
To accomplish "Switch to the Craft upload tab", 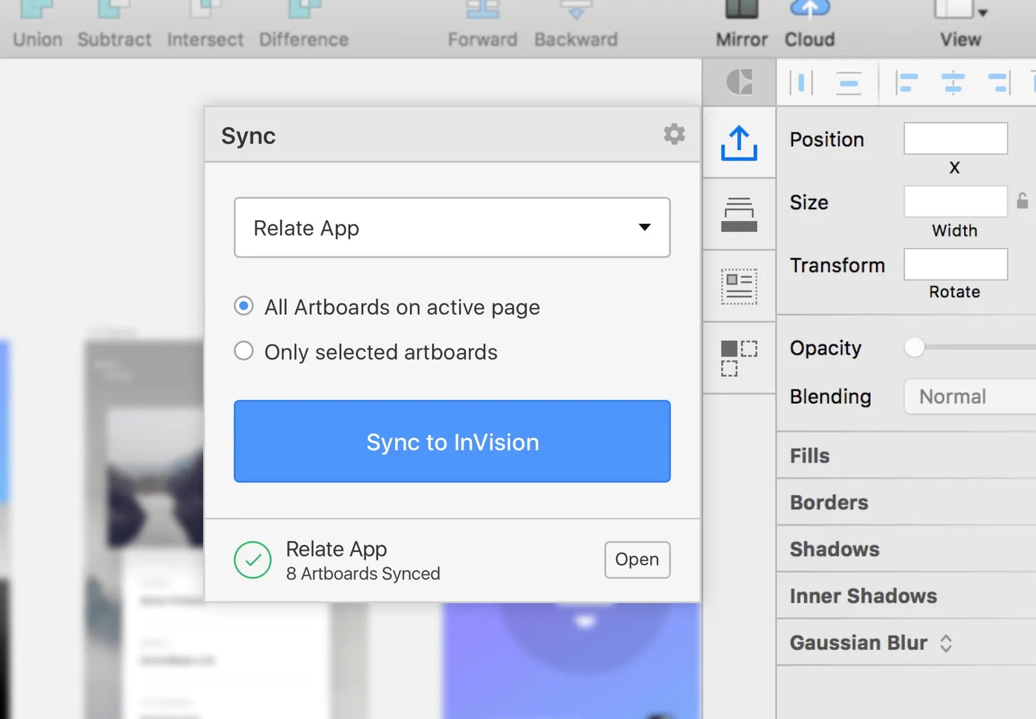I will pos(739,144).
